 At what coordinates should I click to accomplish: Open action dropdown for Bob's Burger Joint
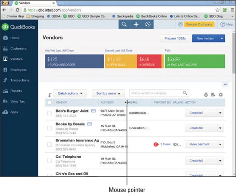coord(220,113)
